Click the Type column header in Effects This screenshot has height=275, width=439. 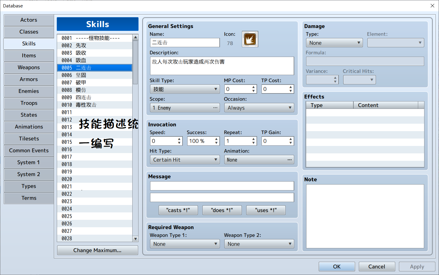point(330,105)
